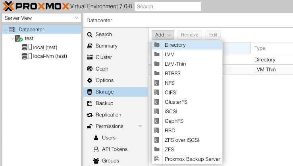Click the server icon beside Cluster
Screen dimensions: 293x166
click(90, 57)
